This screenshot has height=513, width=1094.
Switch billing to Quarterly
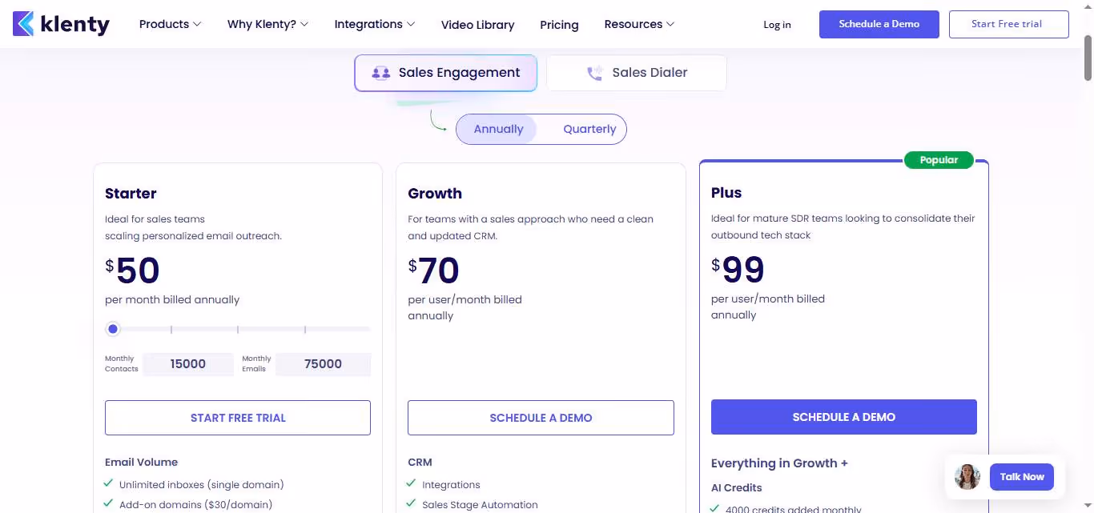589,129
